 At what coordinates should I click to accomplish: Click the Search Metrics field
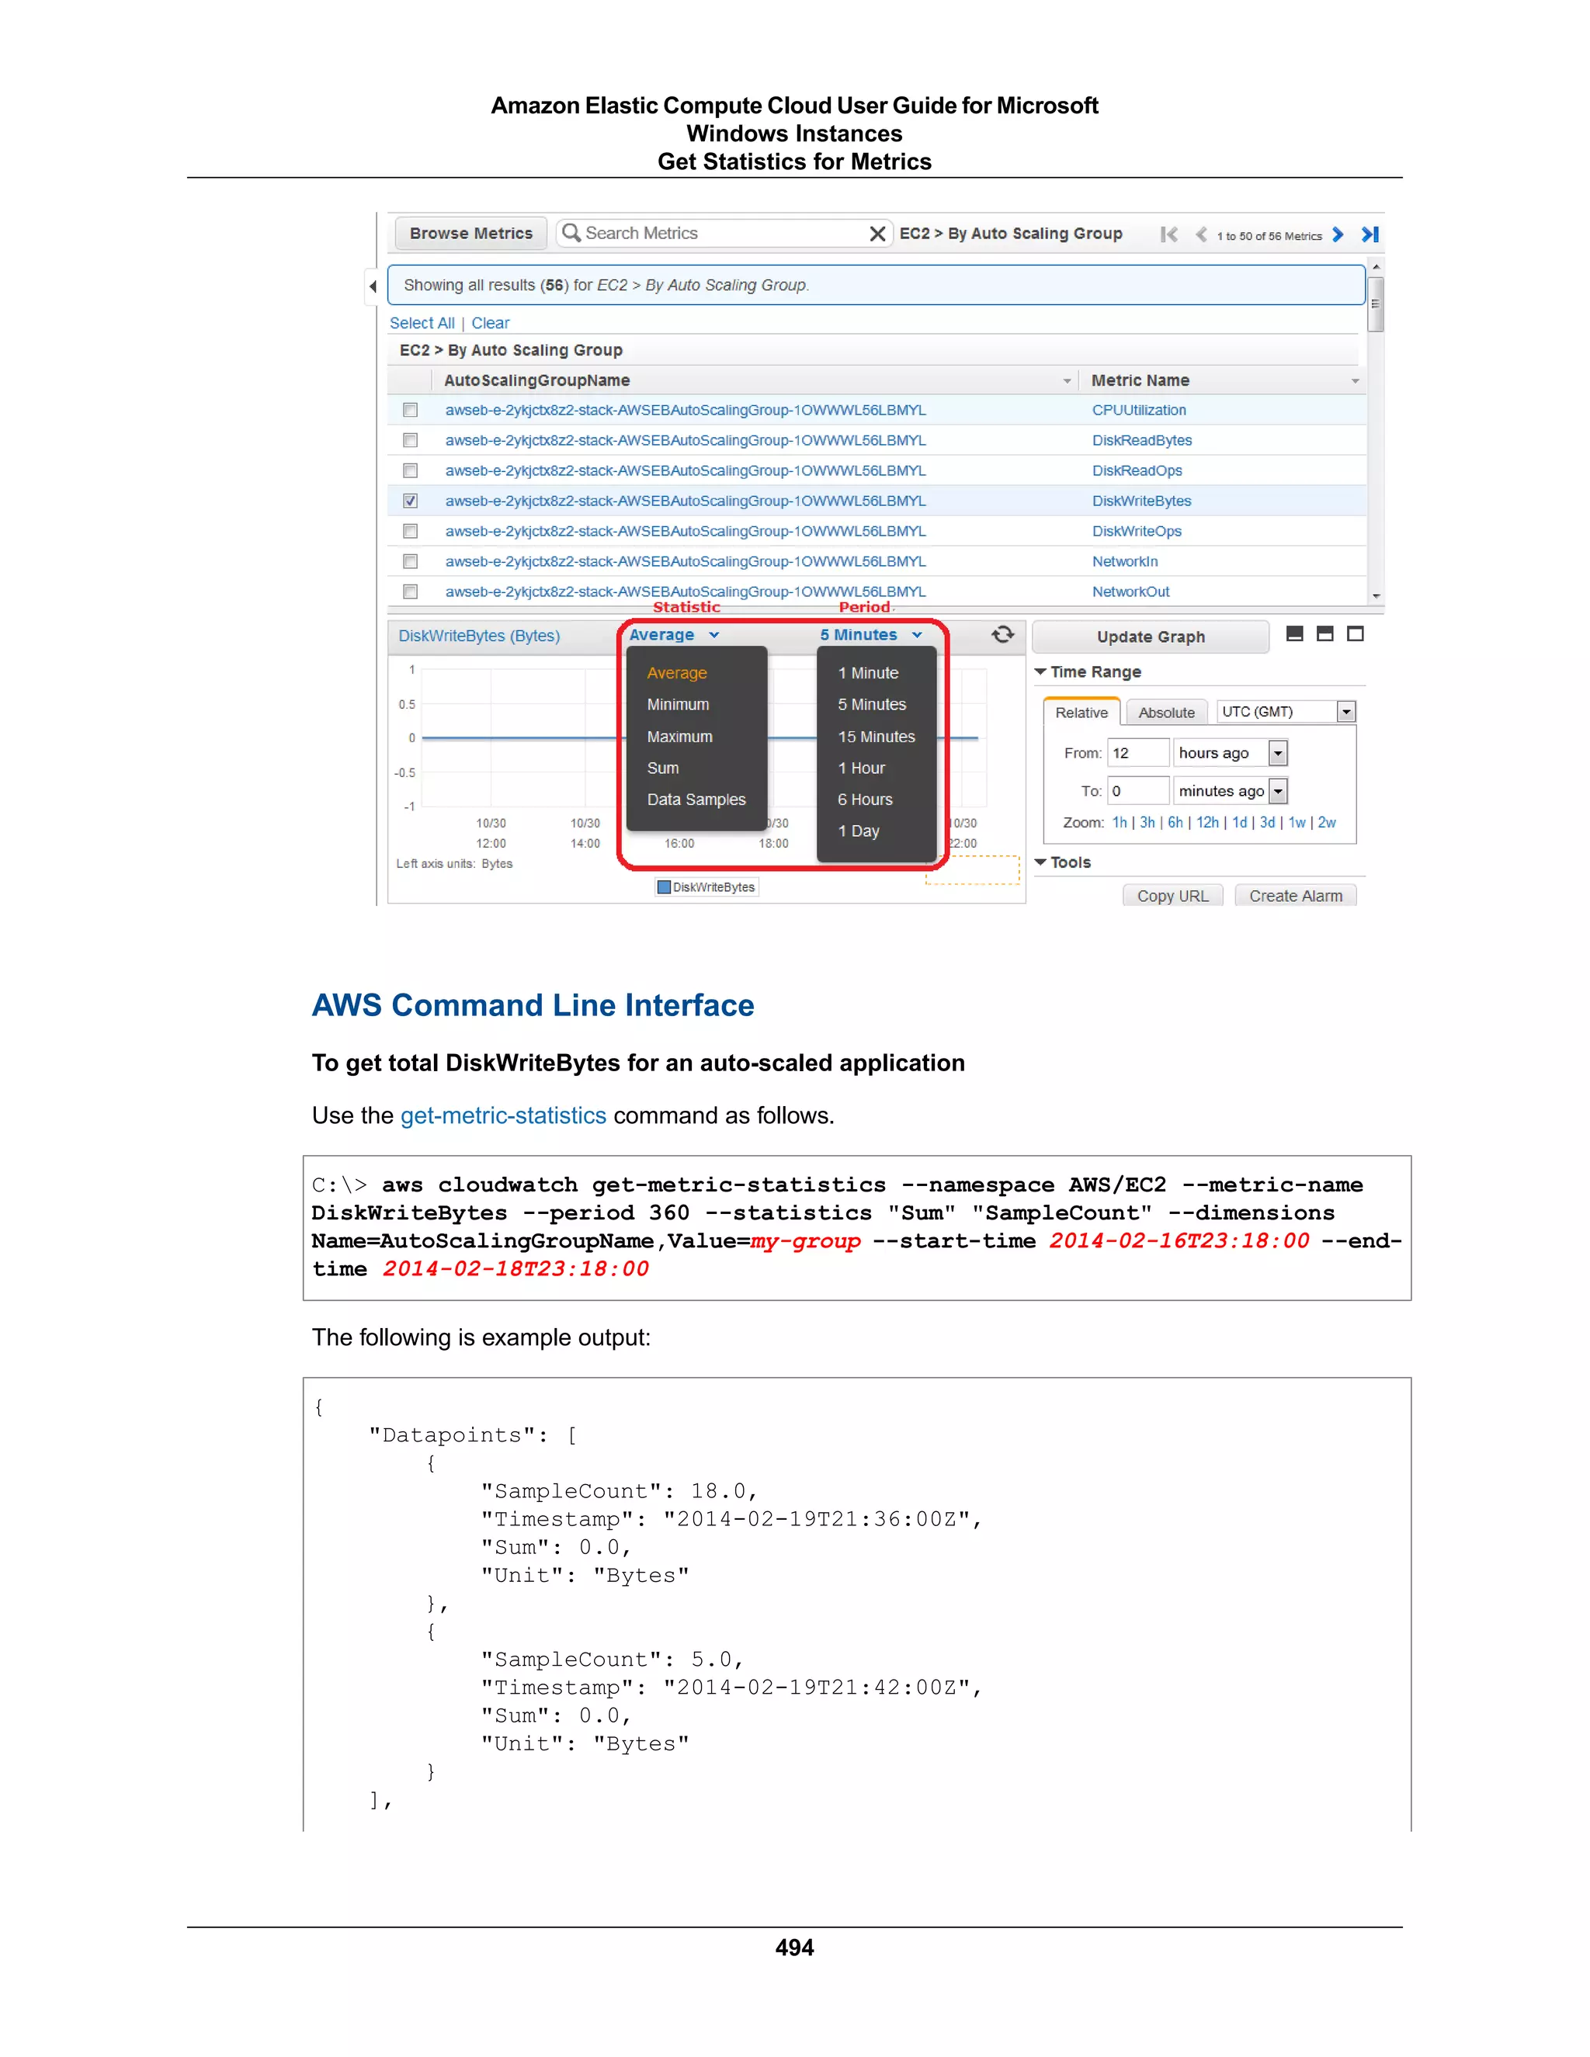point(724,234)
